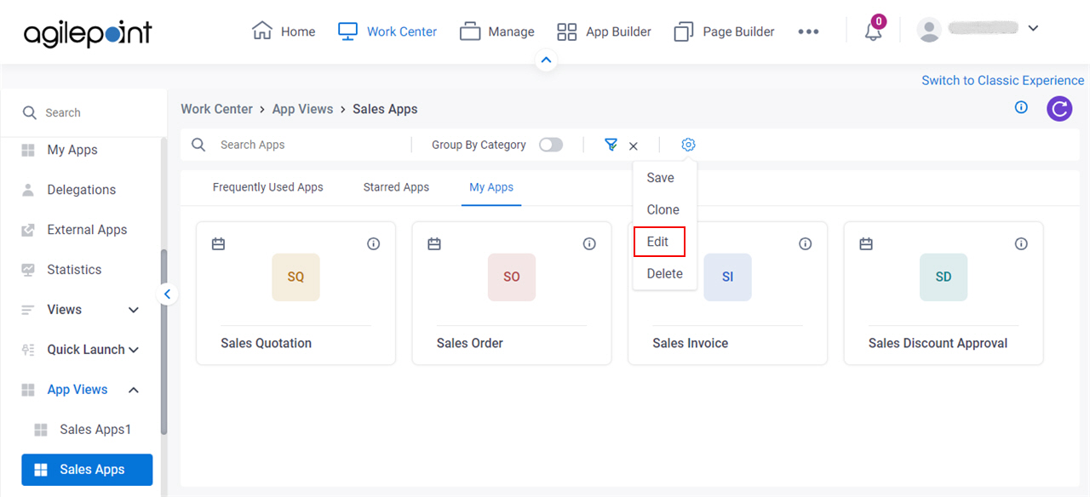Image resolution: width=1090 pixels, height=497 pixels.
Task: Click the page info icon near refresh
Action: click(x=1021, y=107)
